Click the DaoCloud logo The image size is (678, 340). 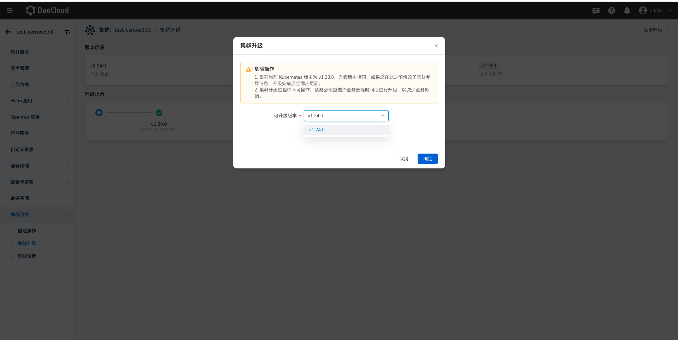click(47, 11)
